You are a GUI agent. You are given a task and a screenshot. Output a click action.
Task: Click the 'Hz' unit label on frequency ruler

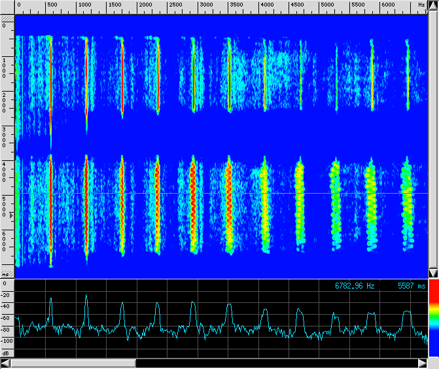(421, 5)
